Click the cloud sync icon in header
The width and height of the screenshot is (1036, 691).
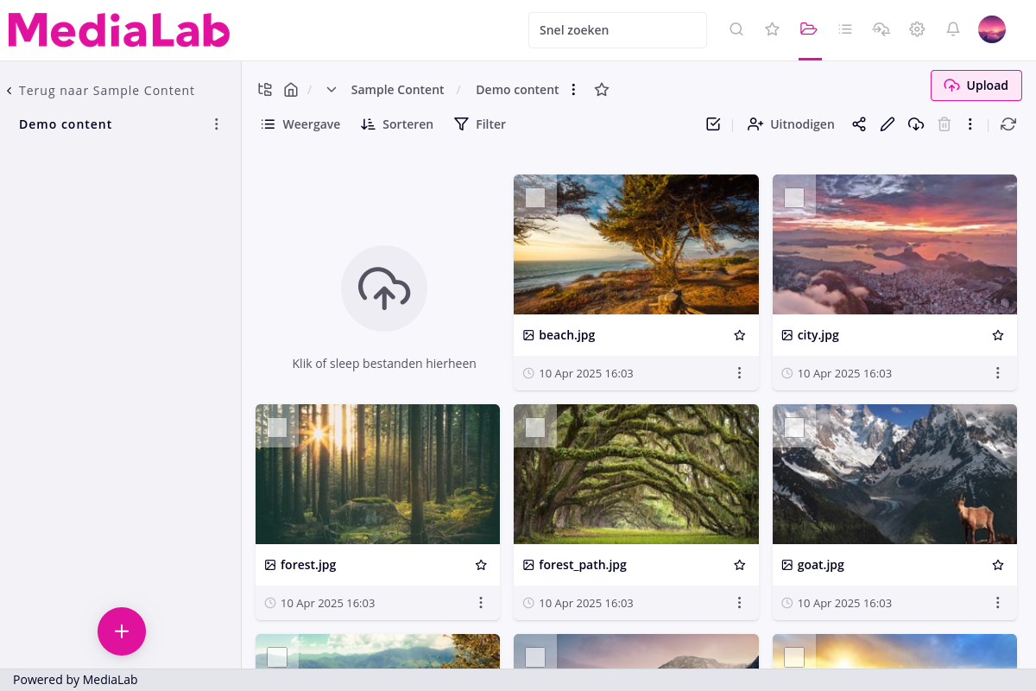pyautogui.click(x=881, y=29)
